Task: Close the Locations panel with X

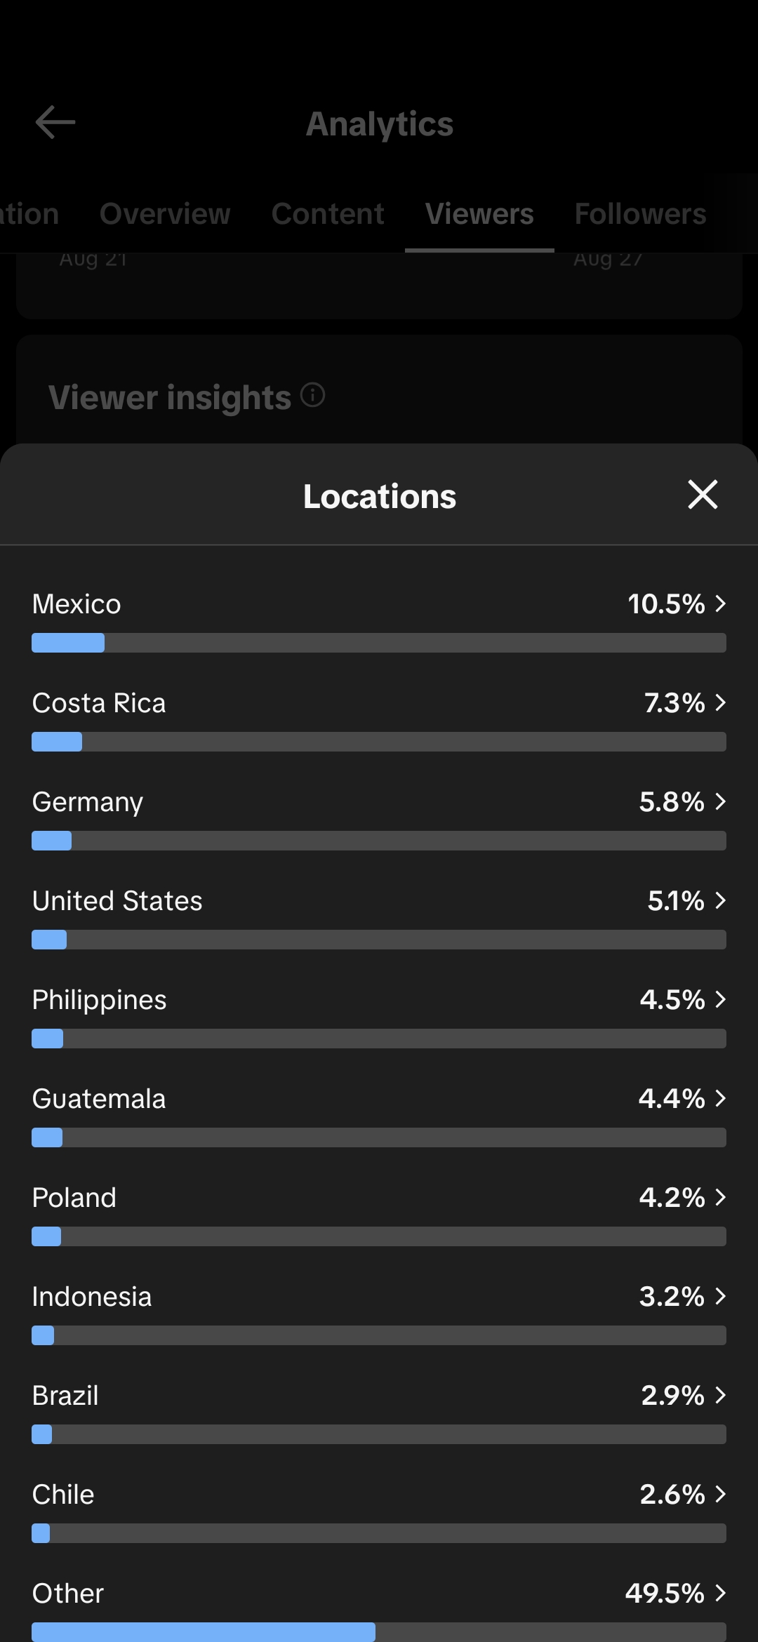Action: point(703,495)
